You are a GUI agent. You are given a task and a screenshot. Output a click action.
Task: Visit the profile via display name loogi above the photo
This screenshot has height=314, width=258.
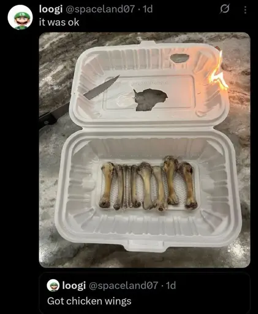(51, 9)
